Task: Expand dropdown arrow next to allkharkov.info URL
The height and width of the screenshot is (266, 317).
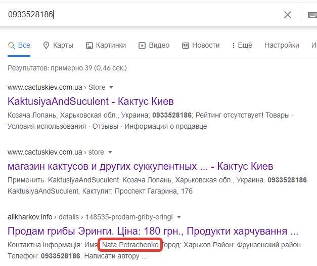Action: point(178,217)
